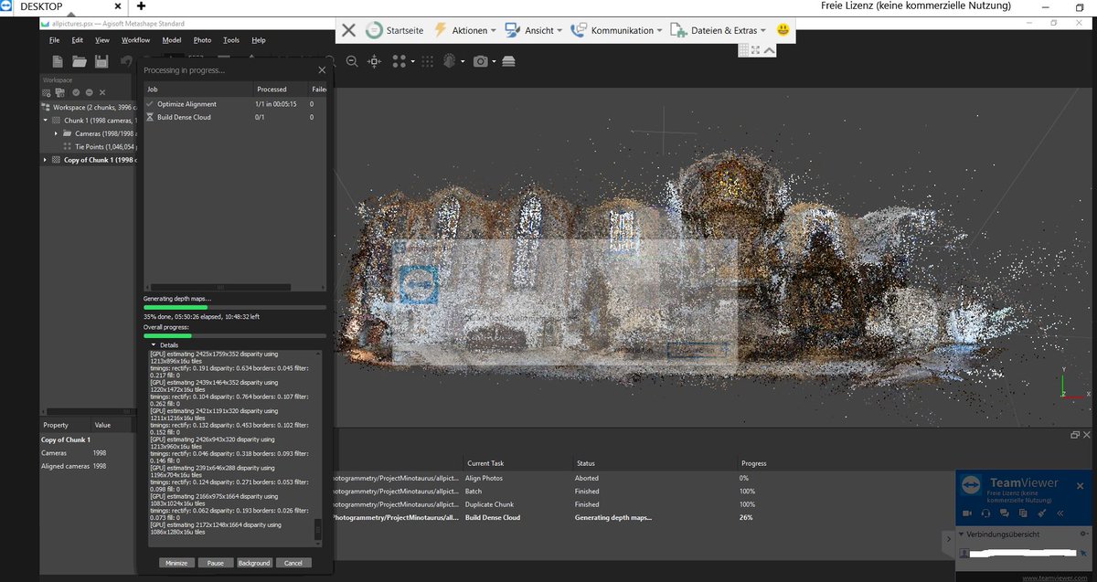
Task: Open the Tools menu
Action: (231, 40)
